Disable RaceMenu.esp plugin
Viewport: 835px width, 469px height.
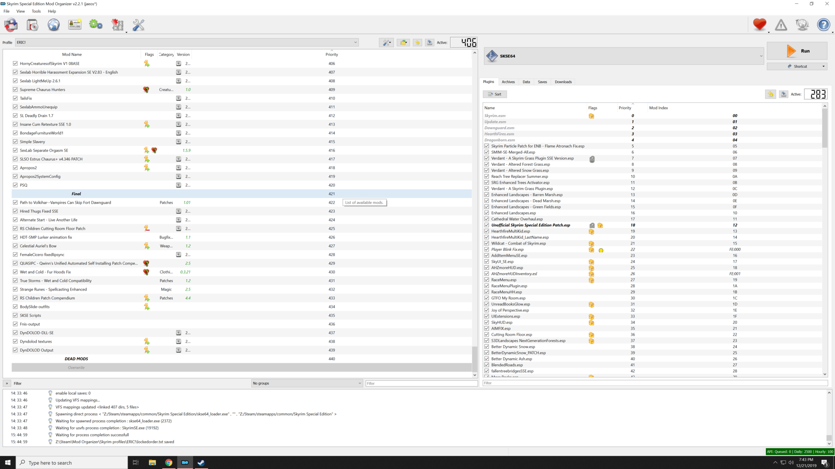click(487, 280)
